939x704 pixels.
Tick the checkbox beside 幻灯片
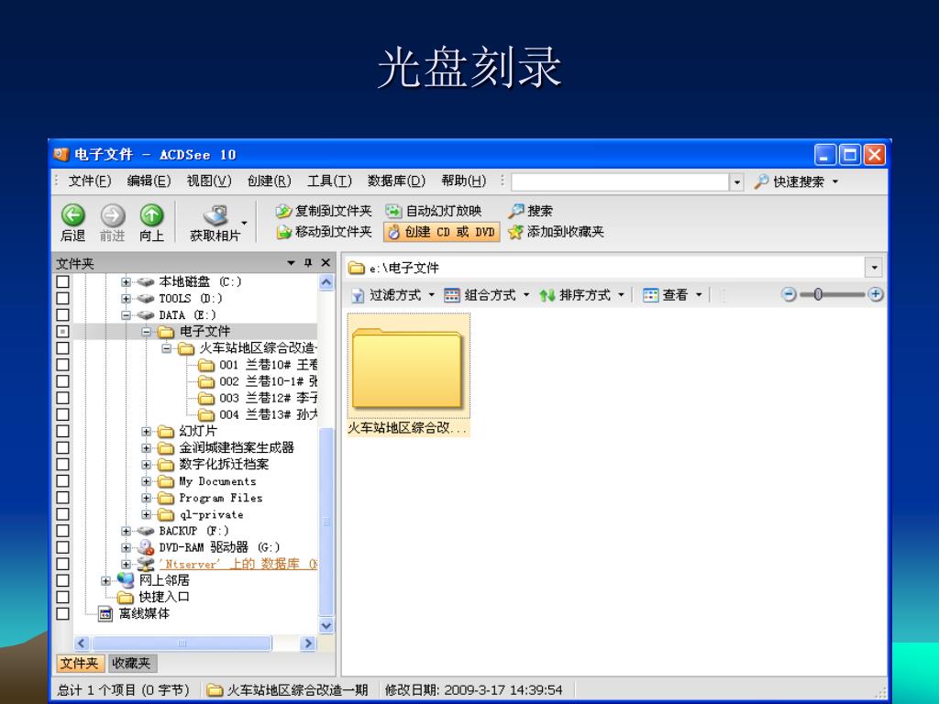click(x=63, y=431)
